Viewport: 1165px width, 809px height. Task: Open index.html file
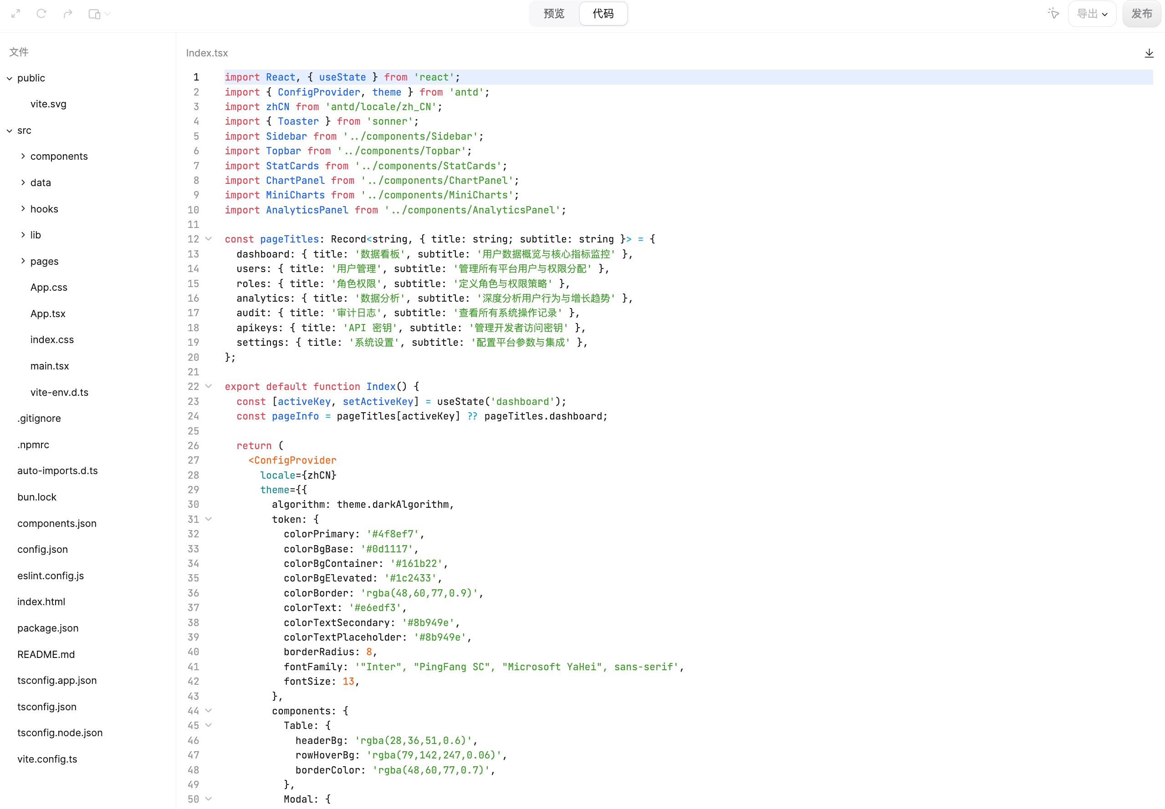tap(41, 602)
